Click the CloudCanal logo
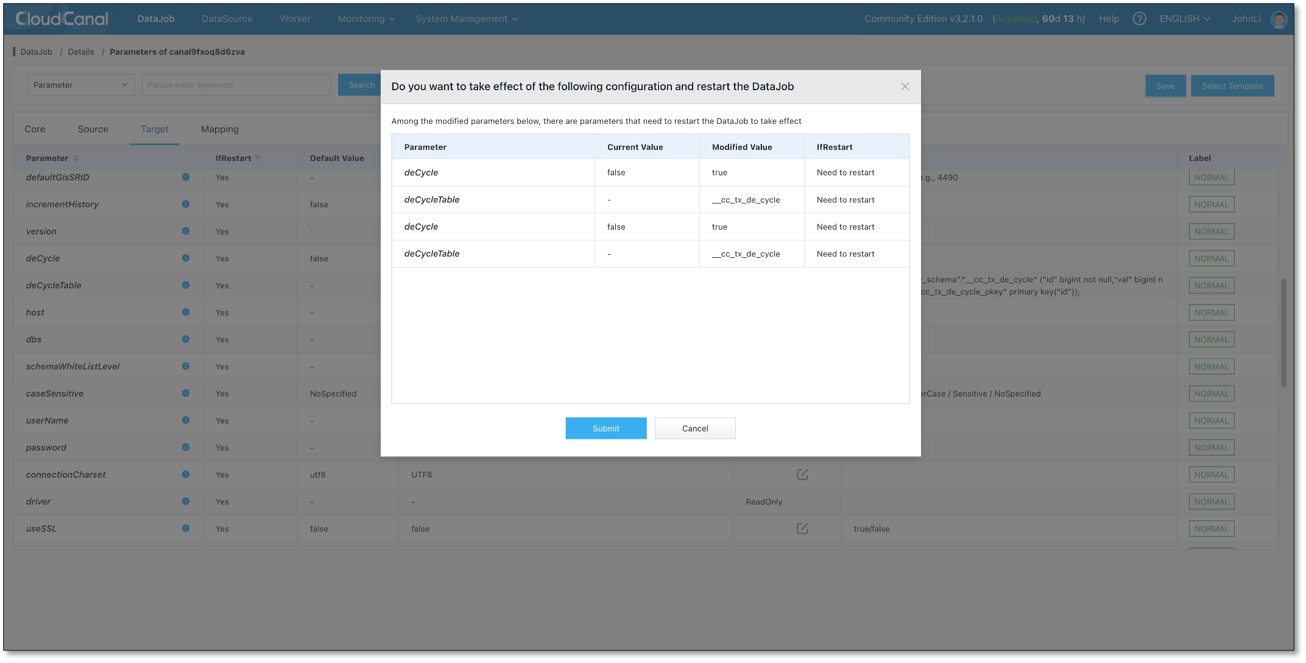Viewport: 1306px width, 663px height. pyautogui.click(x=62, y=19)
